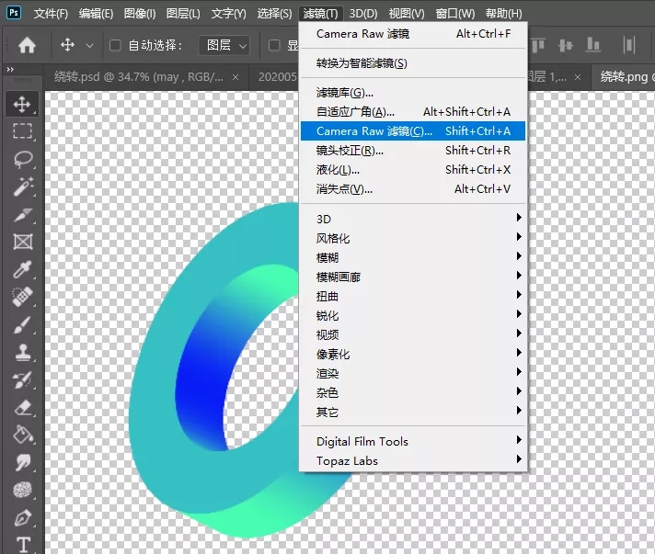Select the Eraser tool
The width and height of the screenshot is (655, 554).
point(22,407)
